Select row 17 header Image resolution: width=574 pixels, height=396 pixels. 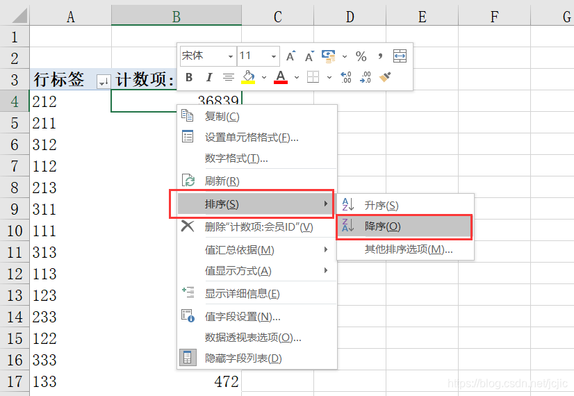pyautogui.click(x=15, y=381)
